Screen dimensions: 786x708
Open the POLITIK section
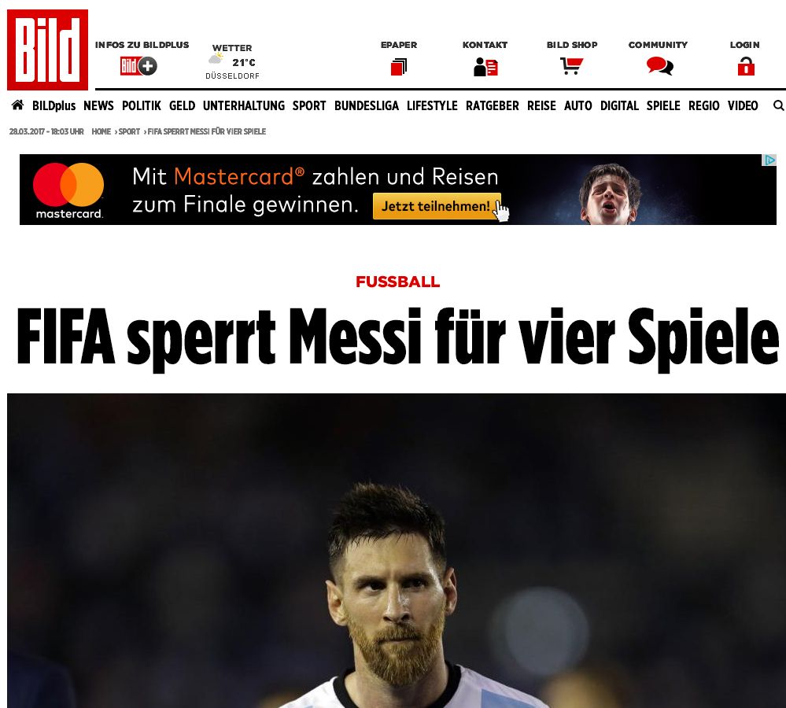point(142,105)
